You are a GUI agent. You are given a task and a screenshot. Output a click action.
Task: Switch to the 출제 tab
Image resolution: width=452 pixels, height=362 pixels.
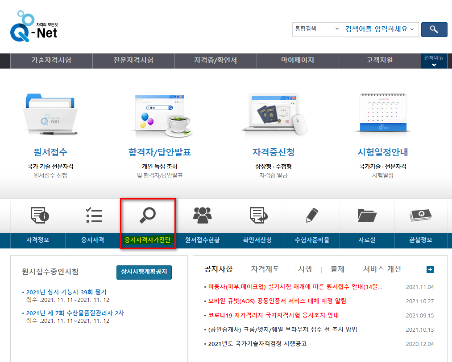point(338,269)
